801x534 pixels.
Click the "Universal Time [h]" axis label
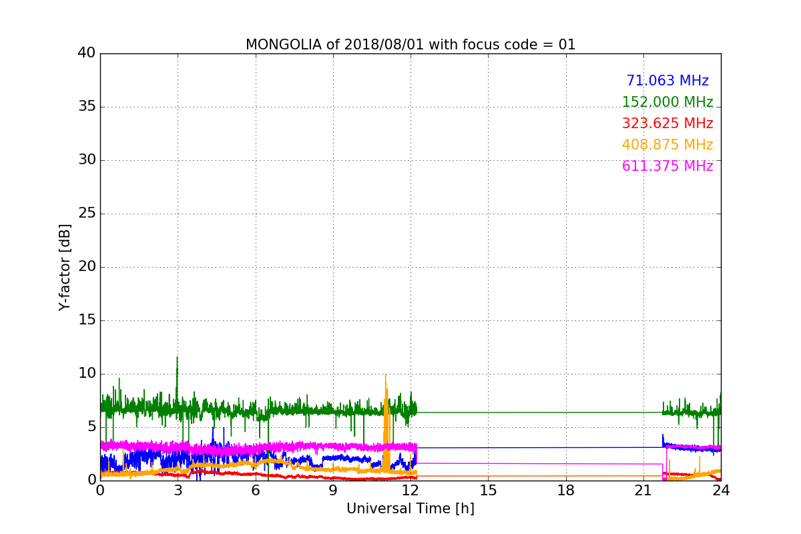[x=411, y=509]
